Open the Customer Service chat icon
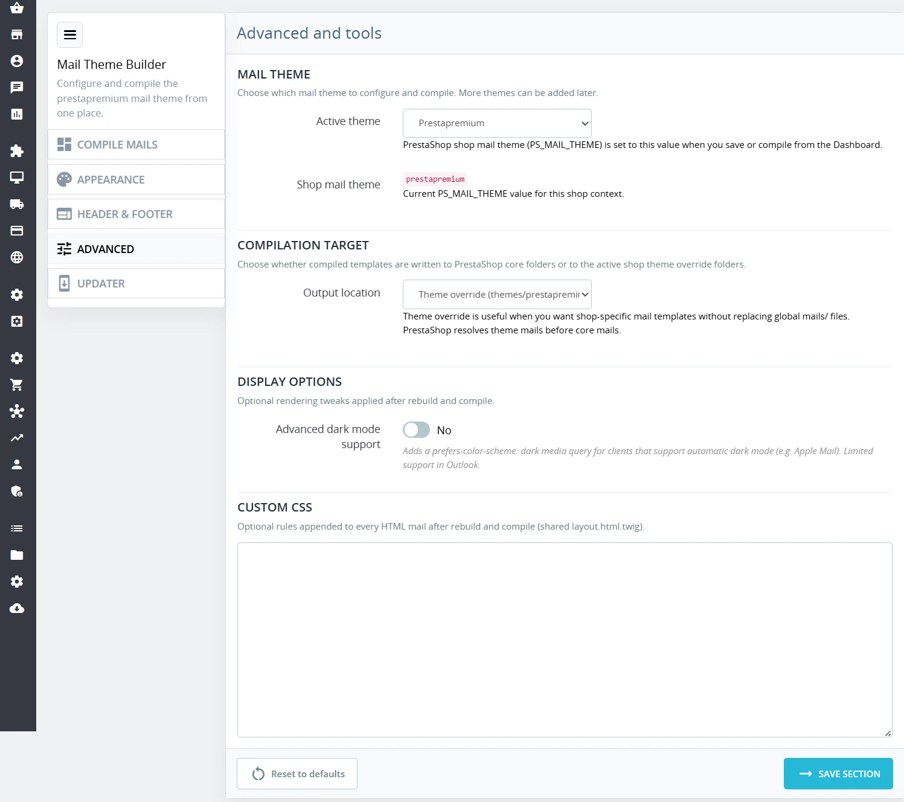Viewport: 904px width, 802px height. coord(17,88)
